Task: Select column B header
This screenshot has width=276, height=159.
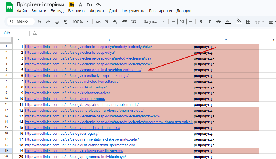Action: pyautogui.click(x=108, y=40)
